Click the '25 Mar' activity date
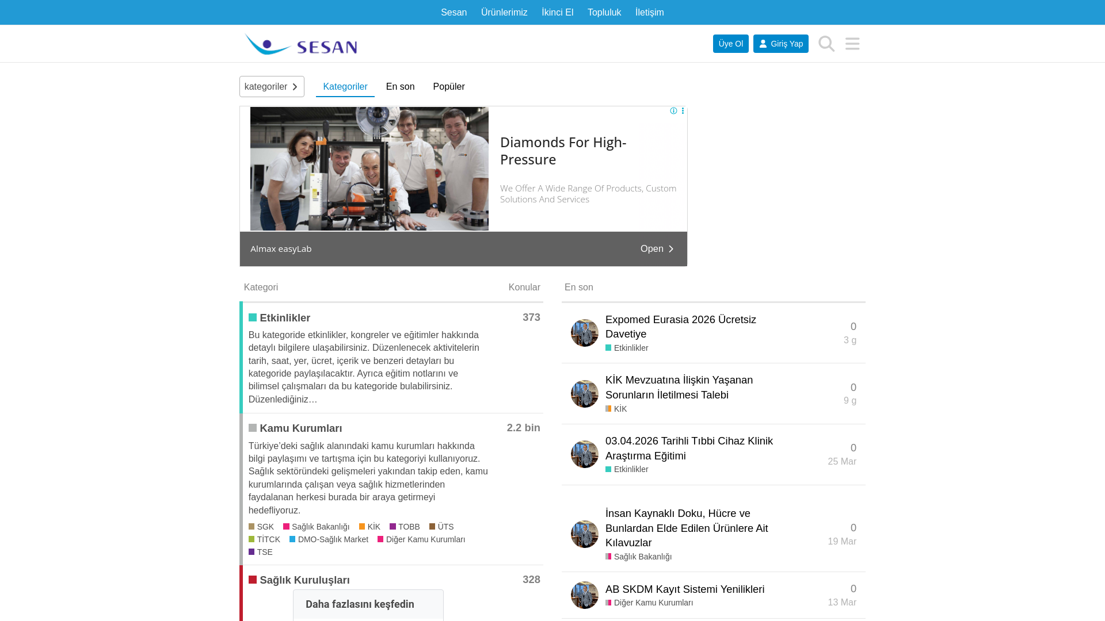 (x=842, y=462)
